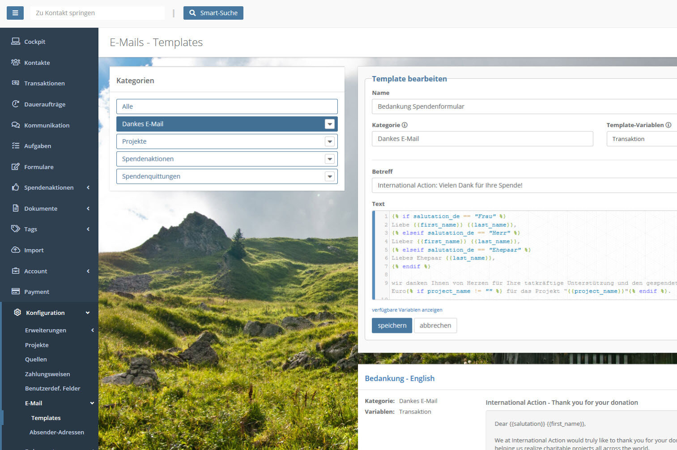Click the abbrechen button
677x450 pixels.
(435, 326)
